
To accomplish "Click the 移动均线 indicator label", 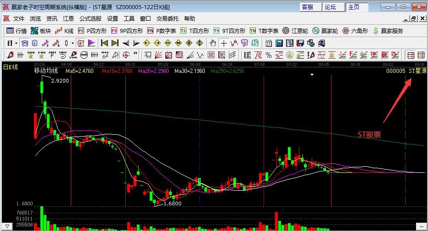I will coord(46,71).
